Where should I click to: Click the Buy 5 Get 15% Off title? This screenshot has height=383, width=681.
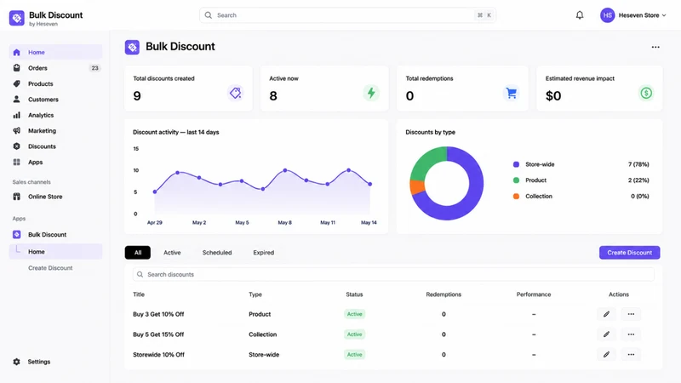pos(158,334)
